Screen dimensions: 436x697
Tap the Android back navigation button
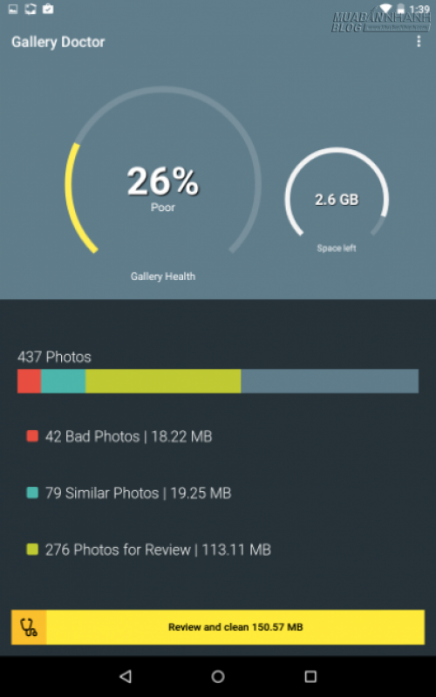[x=126, y=677]
